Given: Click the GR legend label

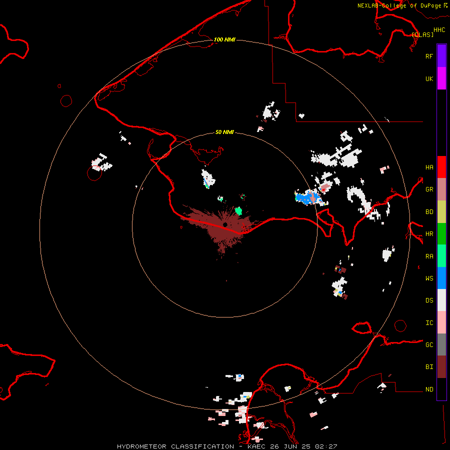Looking at the screenshot, I should (429, 189).
